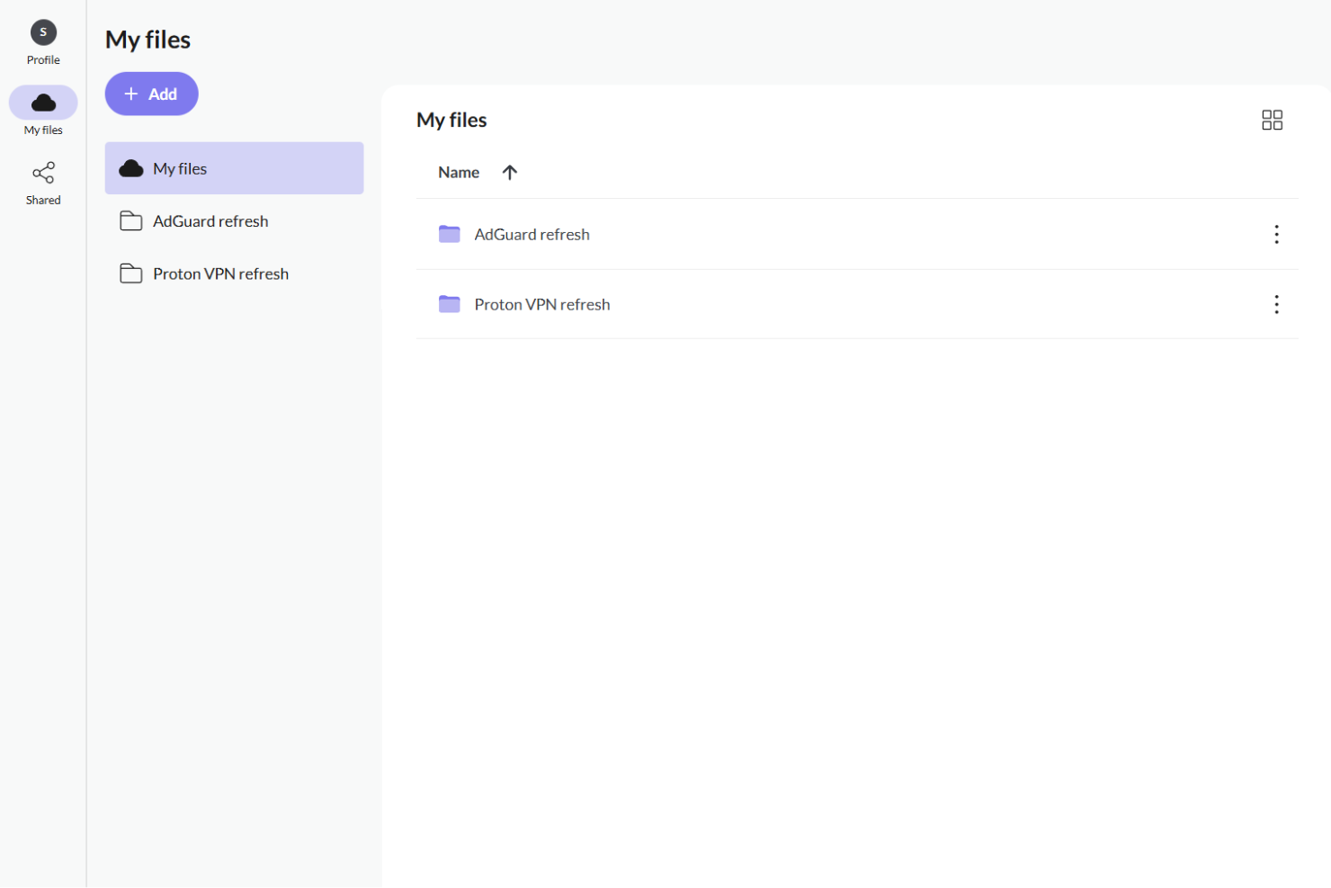Click the My files page heading

tap(147, 40)
